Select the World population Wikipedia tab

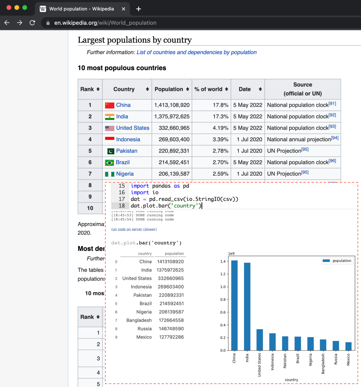coord(82,9)
